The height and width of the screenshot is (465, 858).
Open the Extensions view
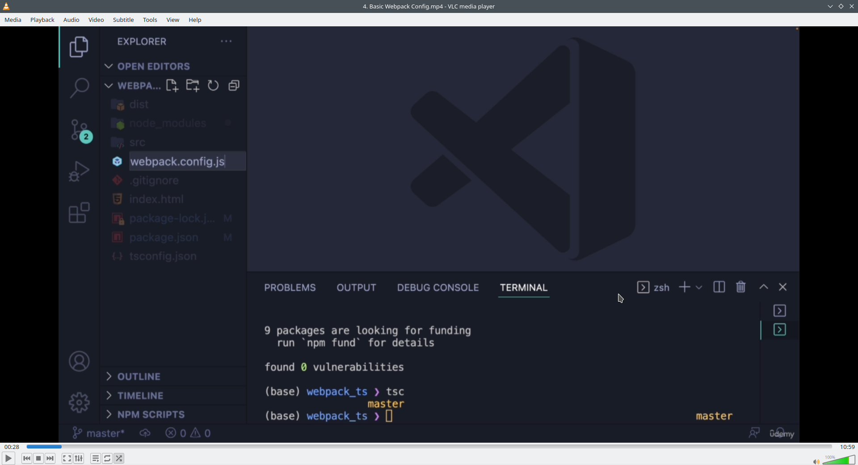[x=79, y=212]
